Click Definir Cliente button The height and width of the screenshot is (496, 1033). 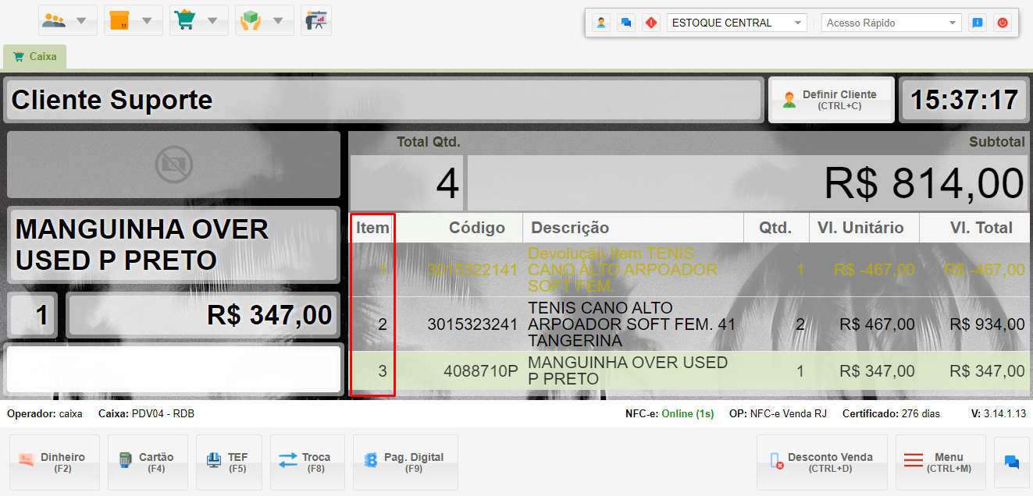point(831,99)
